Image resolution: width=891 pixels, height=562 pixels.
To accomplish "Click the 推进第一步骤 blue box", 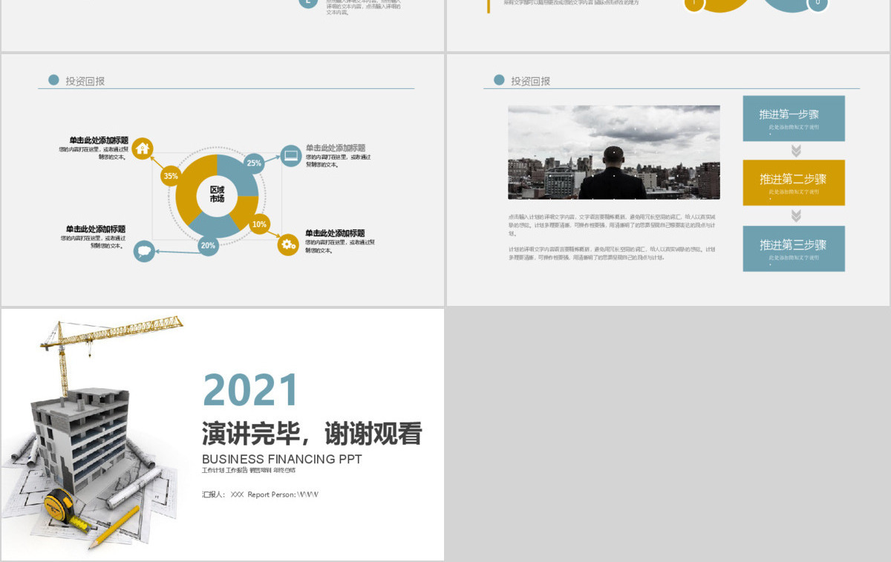I will (794, 119).
